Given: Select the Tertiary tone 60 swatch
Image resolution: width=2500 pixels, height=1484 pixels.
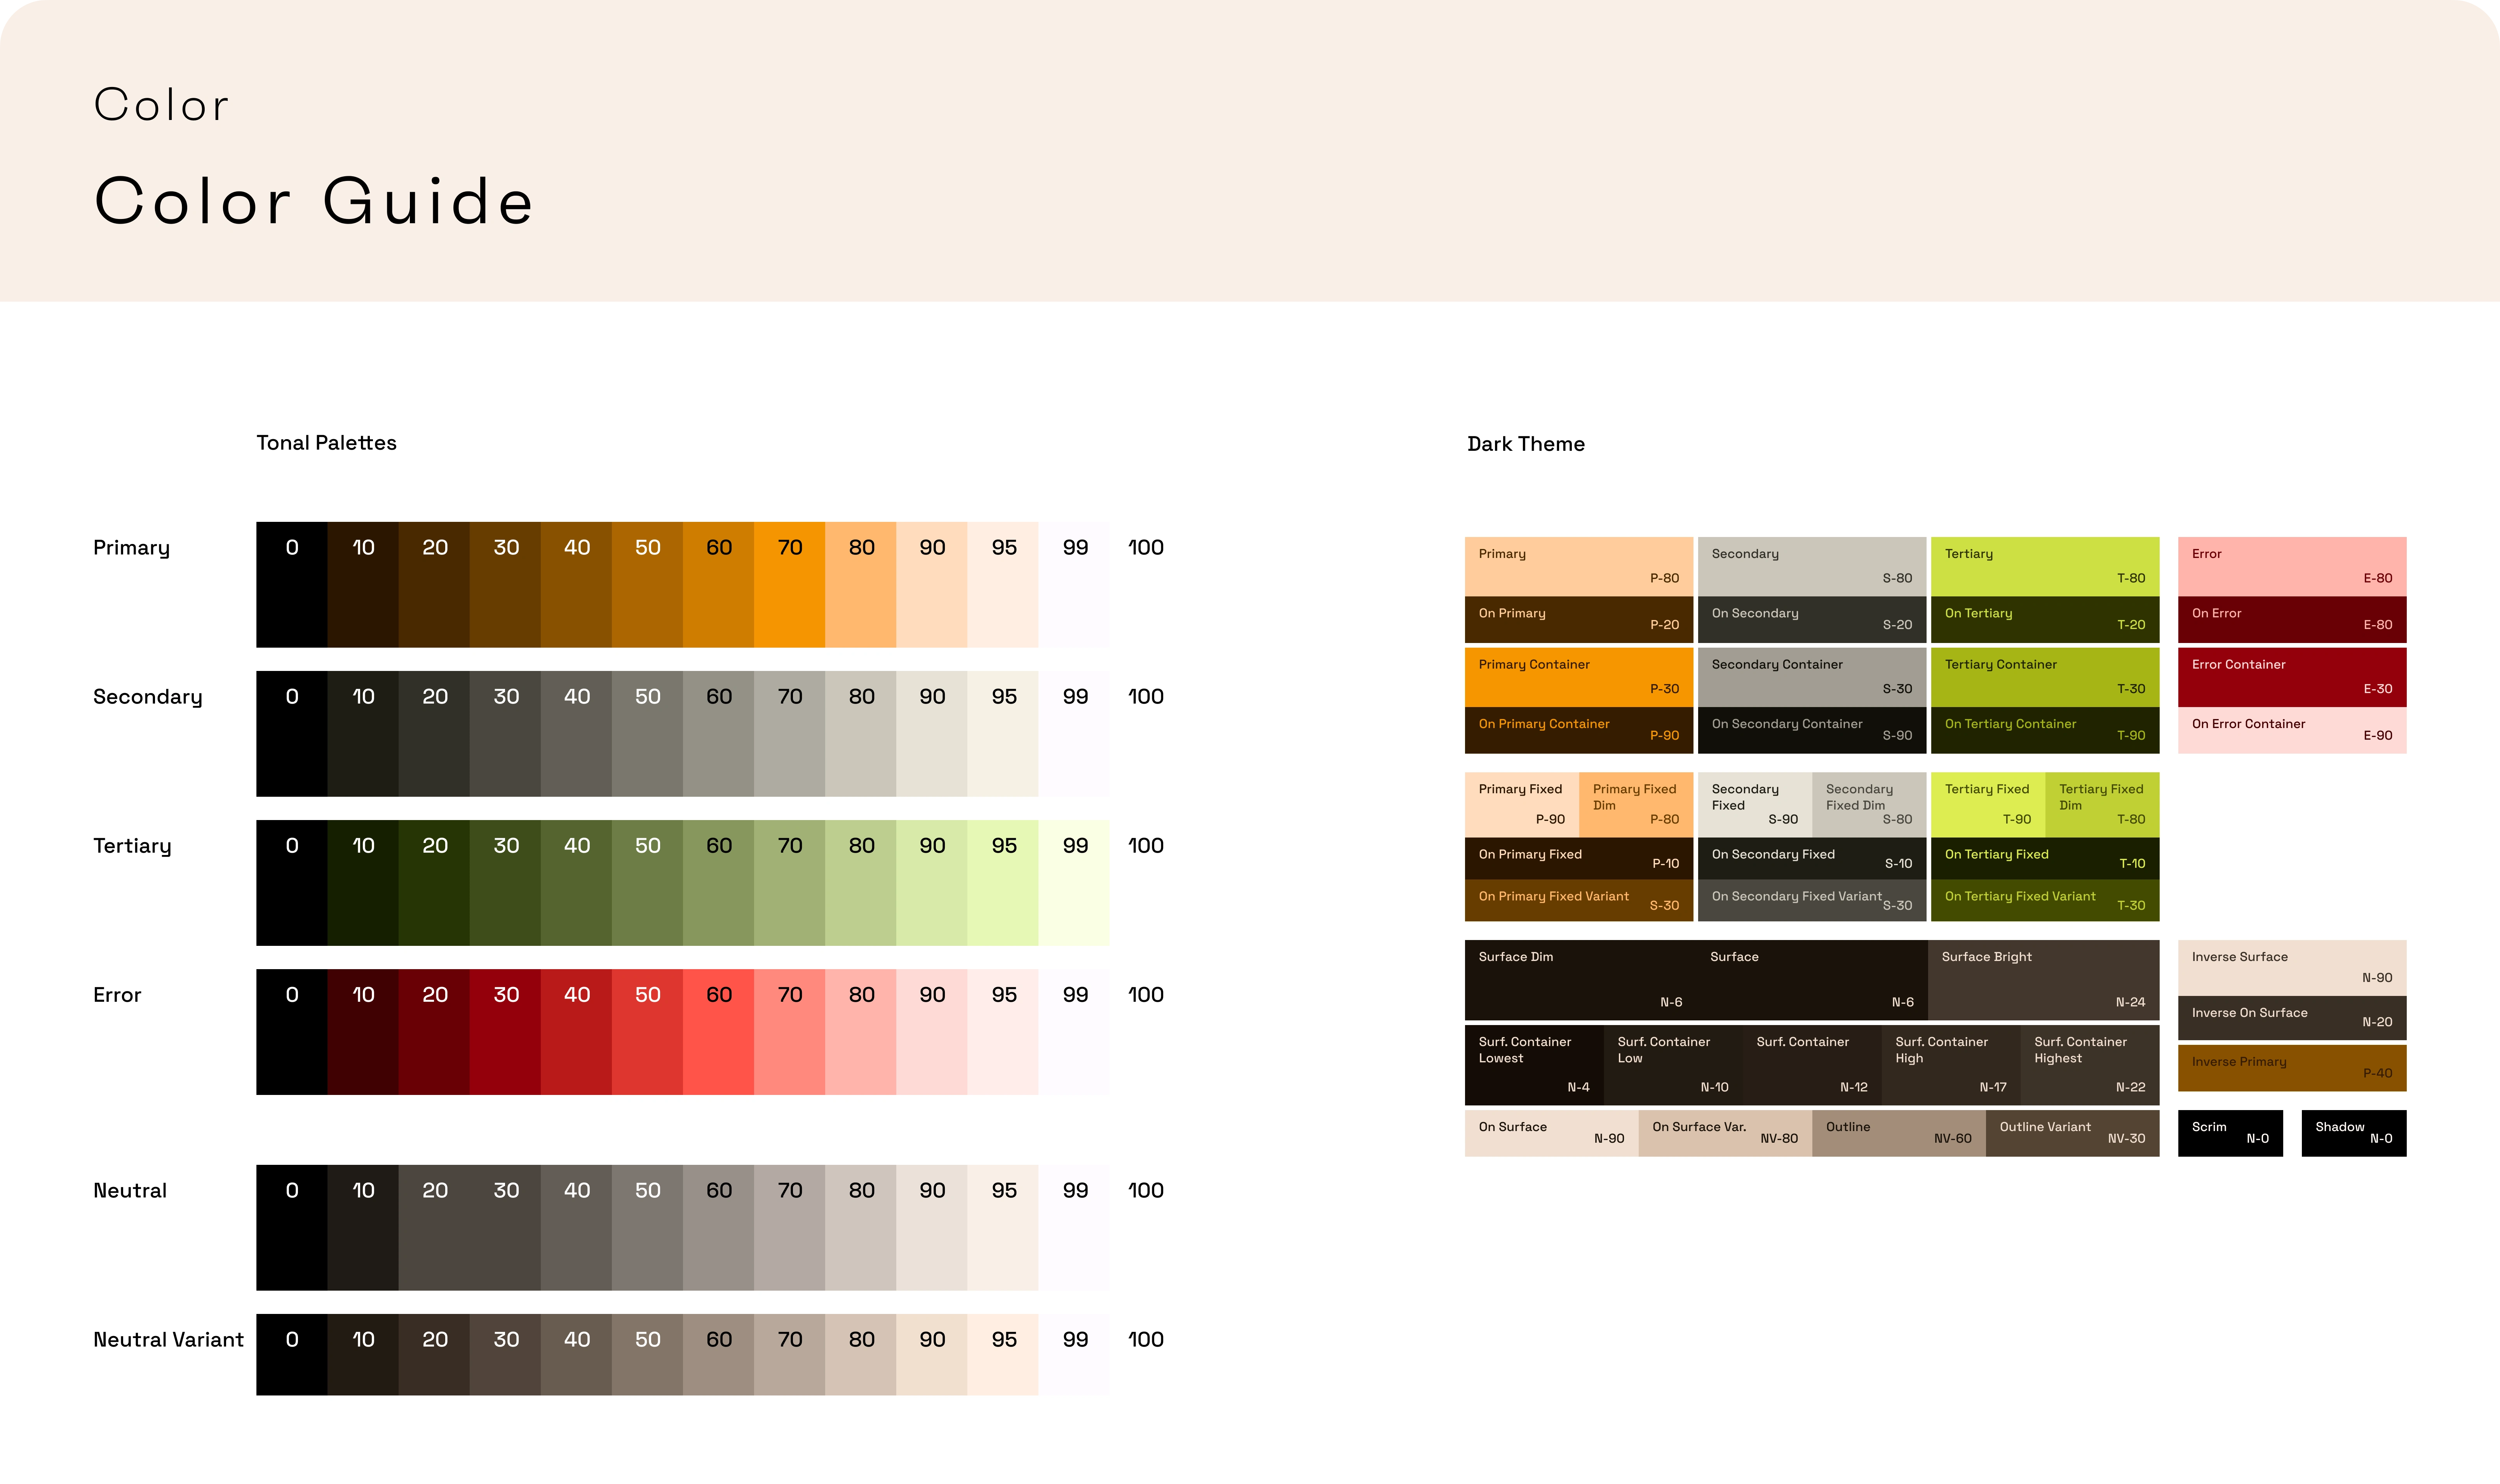Looking at the screenshot, I should coord(718,882).
